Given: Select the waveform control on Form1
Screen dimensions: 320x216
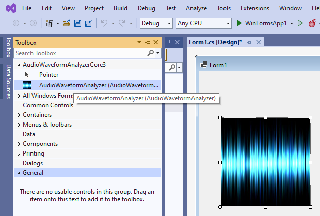Looking at the screenshot, I should click(x=265, y=162).
